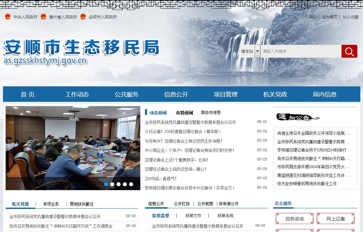This screenshot has width=363, height=232.
Task: Click the search keyword input field
Action: pyautogui.click(x=301, y=51)
